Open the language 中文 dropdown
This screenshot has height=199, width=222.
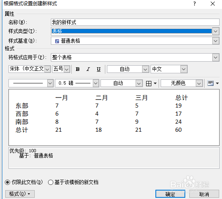[184, 69]
